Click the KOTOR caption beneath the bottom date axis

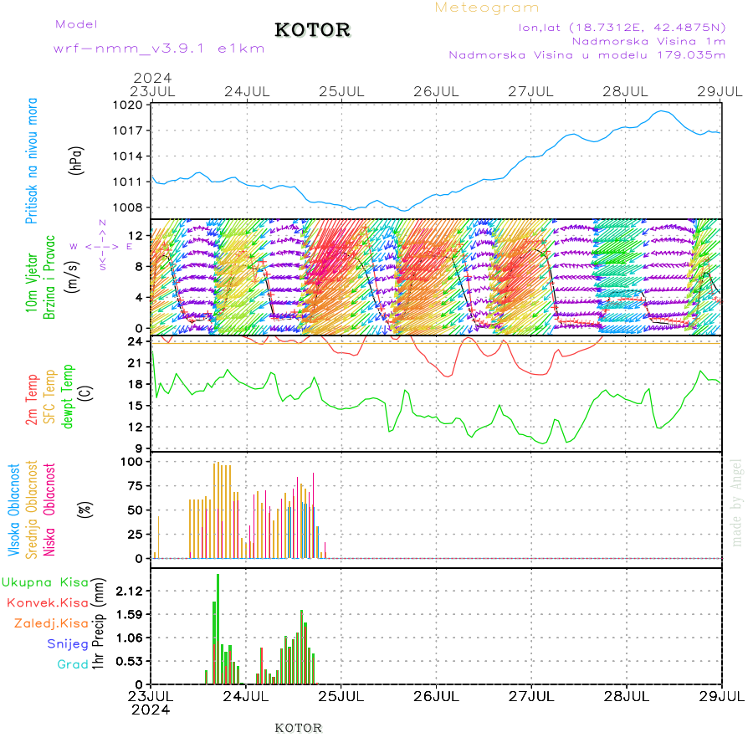(x=298, y=728)
